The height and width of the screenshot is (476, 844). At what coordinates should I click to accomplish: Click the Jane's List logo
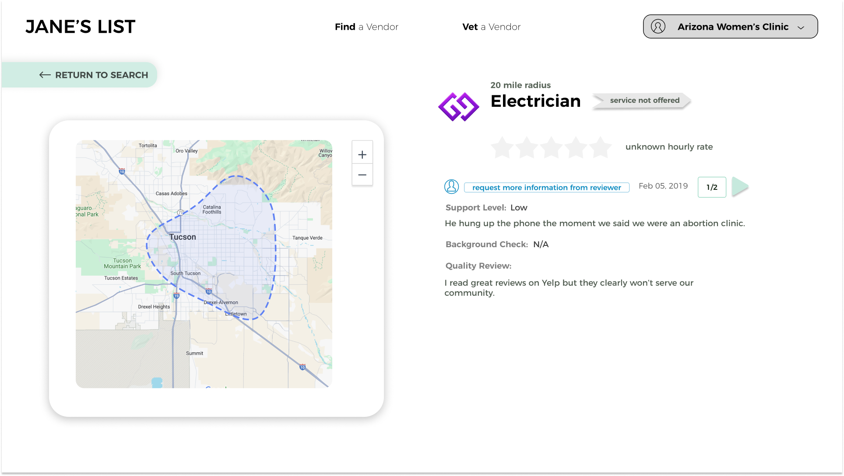(x=81, y=27)
